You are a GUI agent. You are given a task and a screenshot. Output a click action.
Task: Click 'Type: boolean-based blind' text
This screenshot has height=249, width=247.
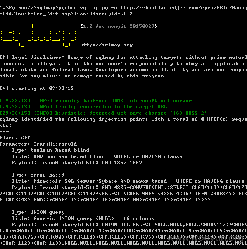tap(50, 150)
